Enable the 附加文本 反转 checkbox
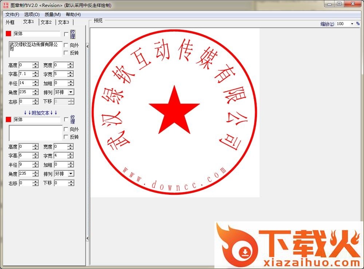The width and height of the screenshot is (364, 269). [66, 137]
